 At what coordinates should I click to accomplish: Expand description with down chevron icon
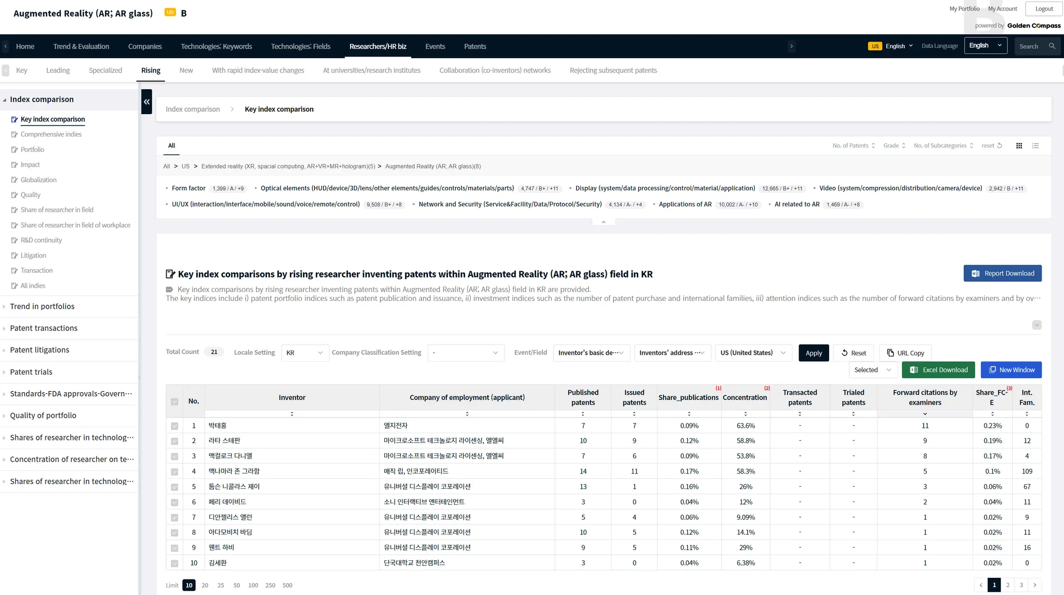(1036, 325)
